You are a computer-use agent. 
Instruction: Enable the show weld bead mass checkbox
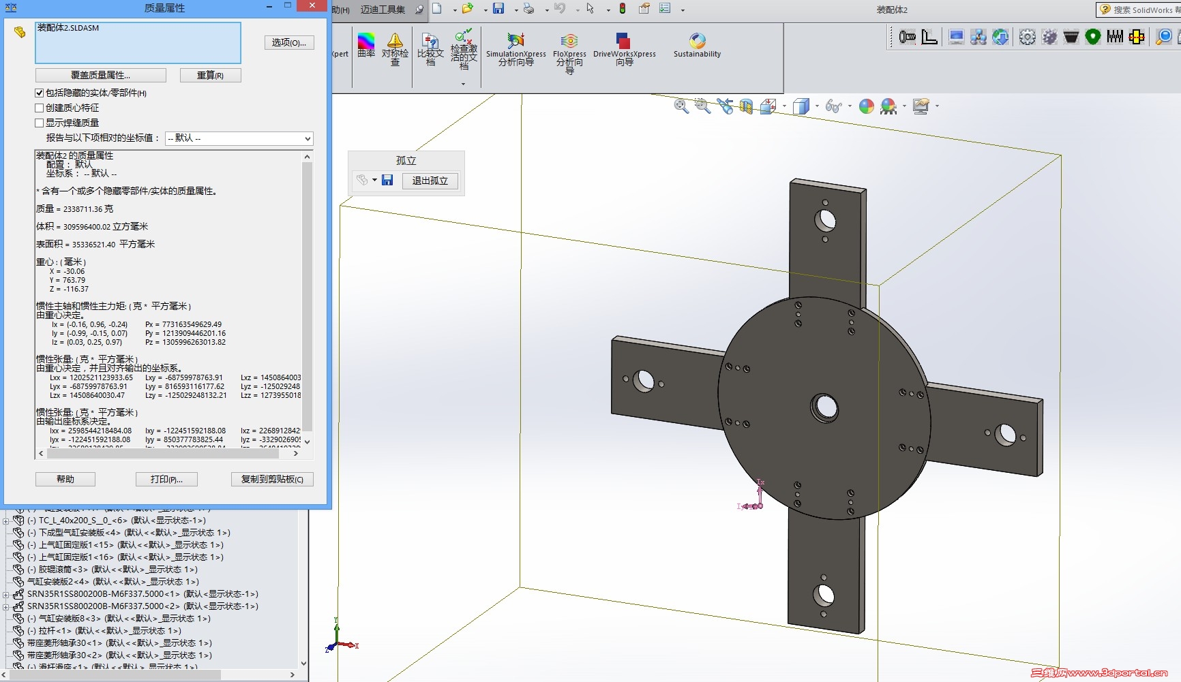(x=40, y=123)
